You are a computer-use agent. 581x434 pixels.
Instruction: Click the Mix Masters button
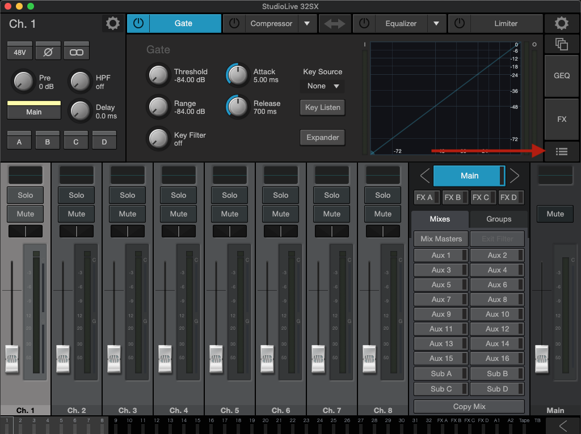(441, 239)
